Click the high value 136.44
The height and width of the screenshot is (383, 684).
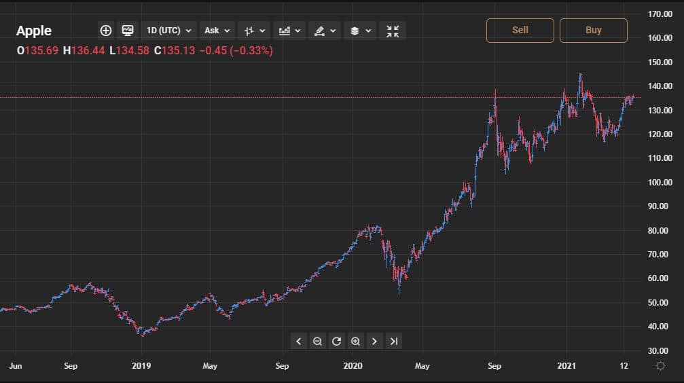tap(88, 51)
